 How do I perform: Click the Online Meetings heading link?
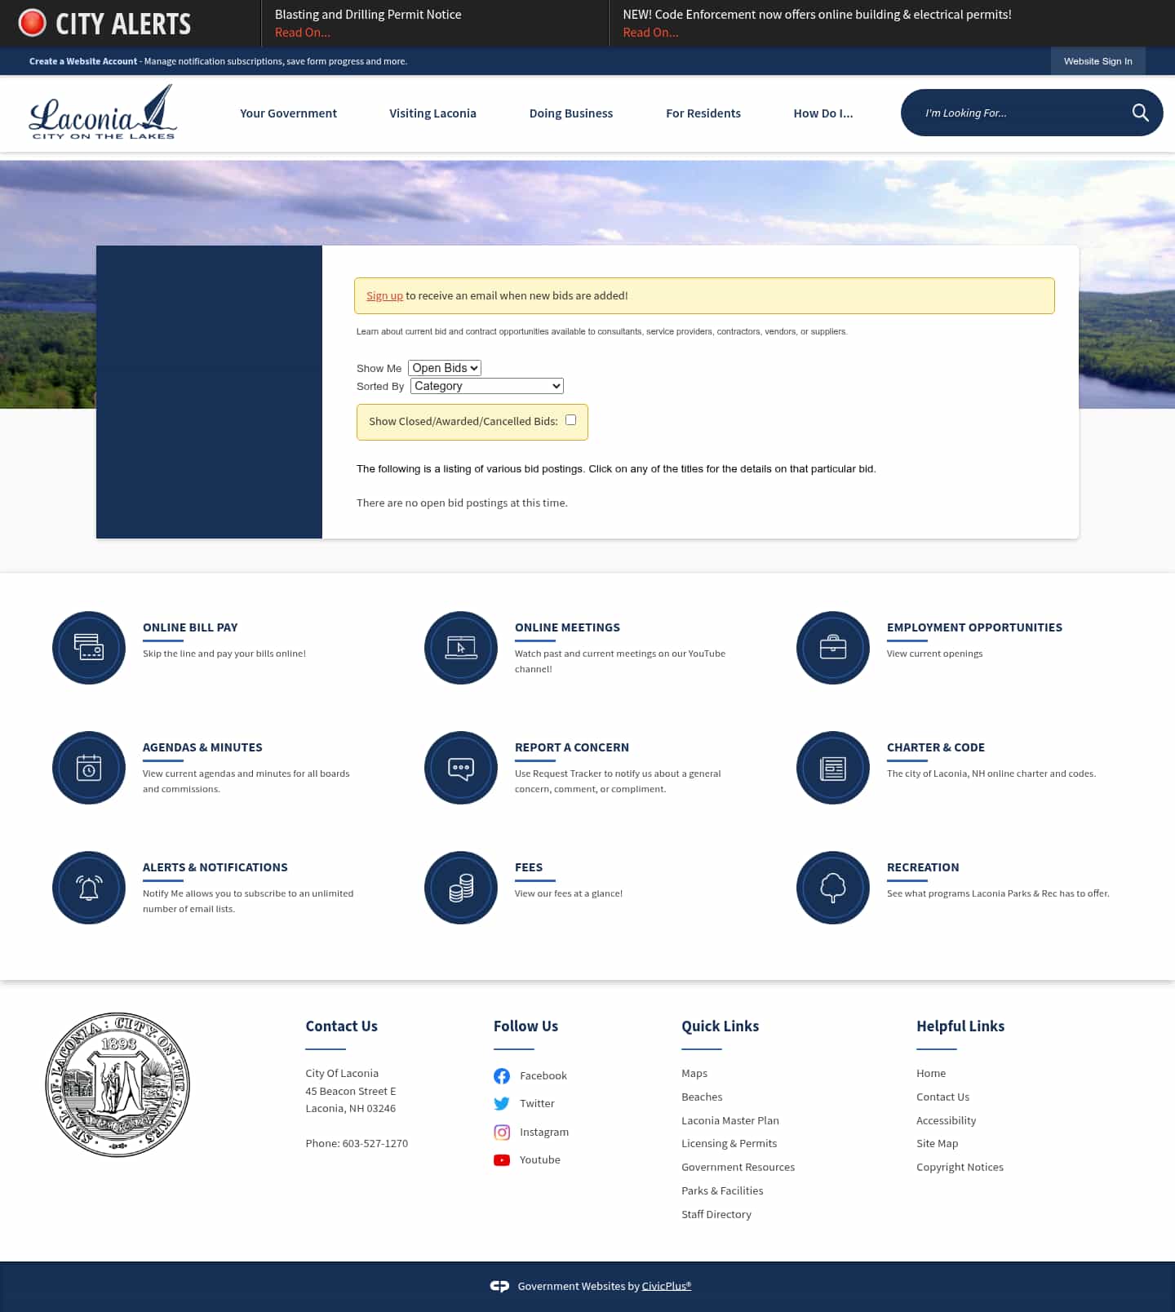click(567, 627)
